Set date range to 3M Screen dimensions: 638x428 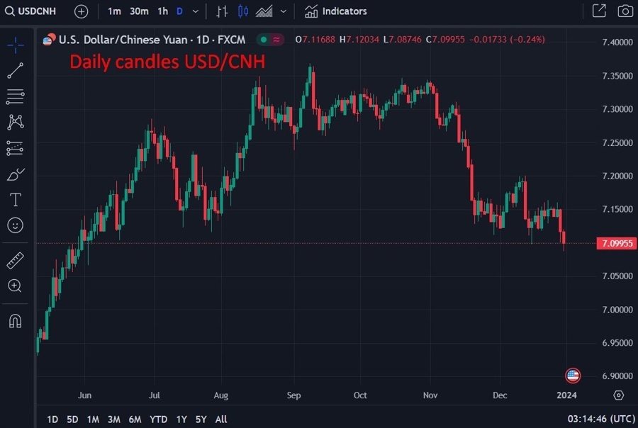click(x=114, y=419)
